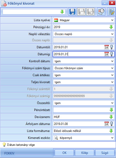Click green arrow for Lista formátuma
116x158 pixels.
click(111, 131)
